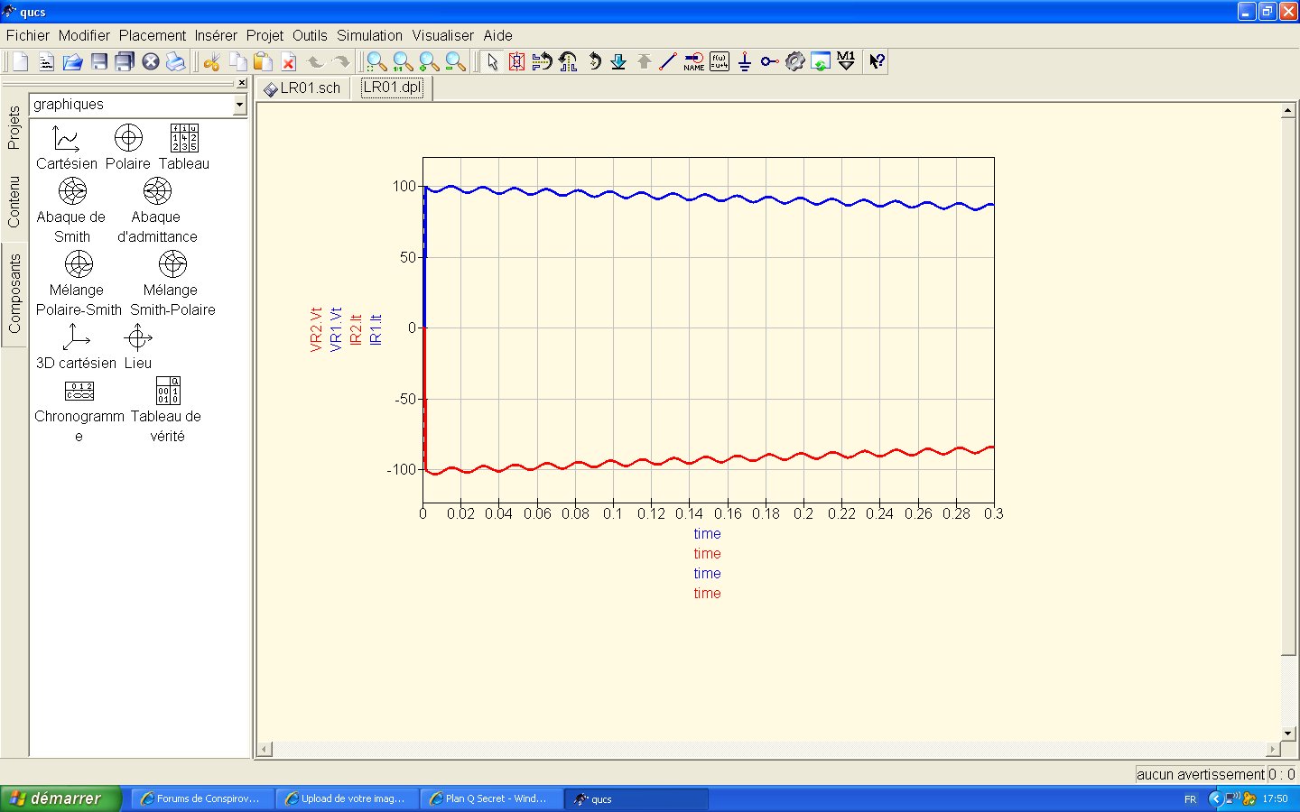The width and height of the screenshot is (1300, 812).
Task: Insert ground symbol
Action: point(745,61)
